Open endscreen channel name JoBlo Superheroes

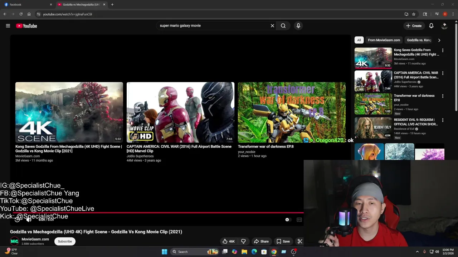pos(140,156)
